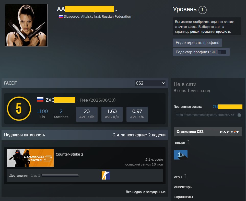This screenshot has height=201, width=246.
Task: Click the level 1 circle badge
Action: [x=202, y=10]
